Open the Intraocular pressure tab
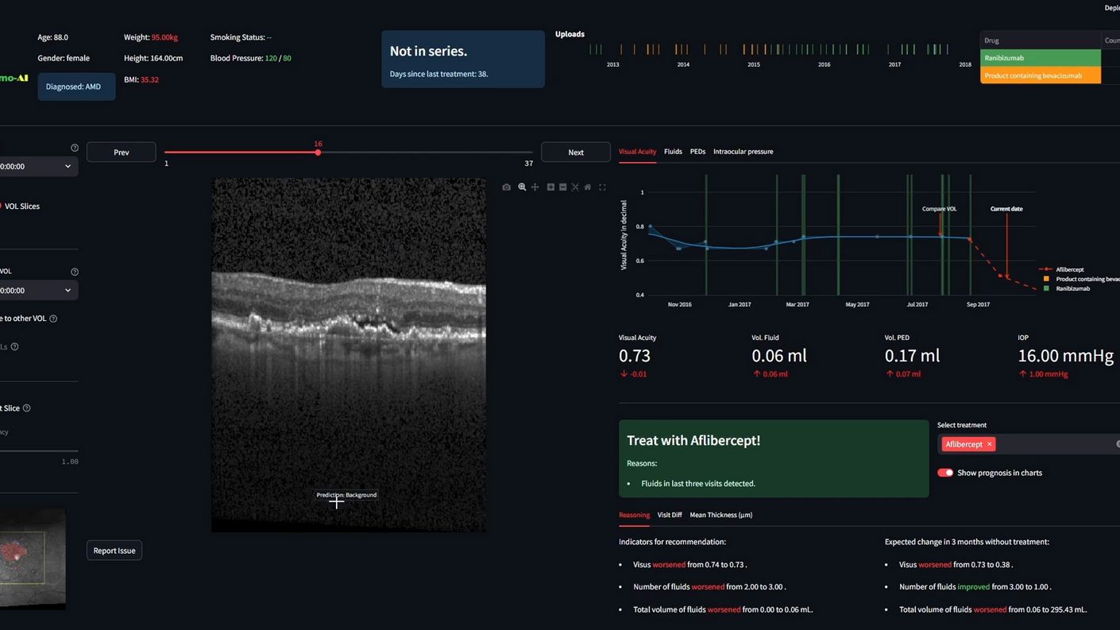 pyautogui.click(x=743, y=152)
